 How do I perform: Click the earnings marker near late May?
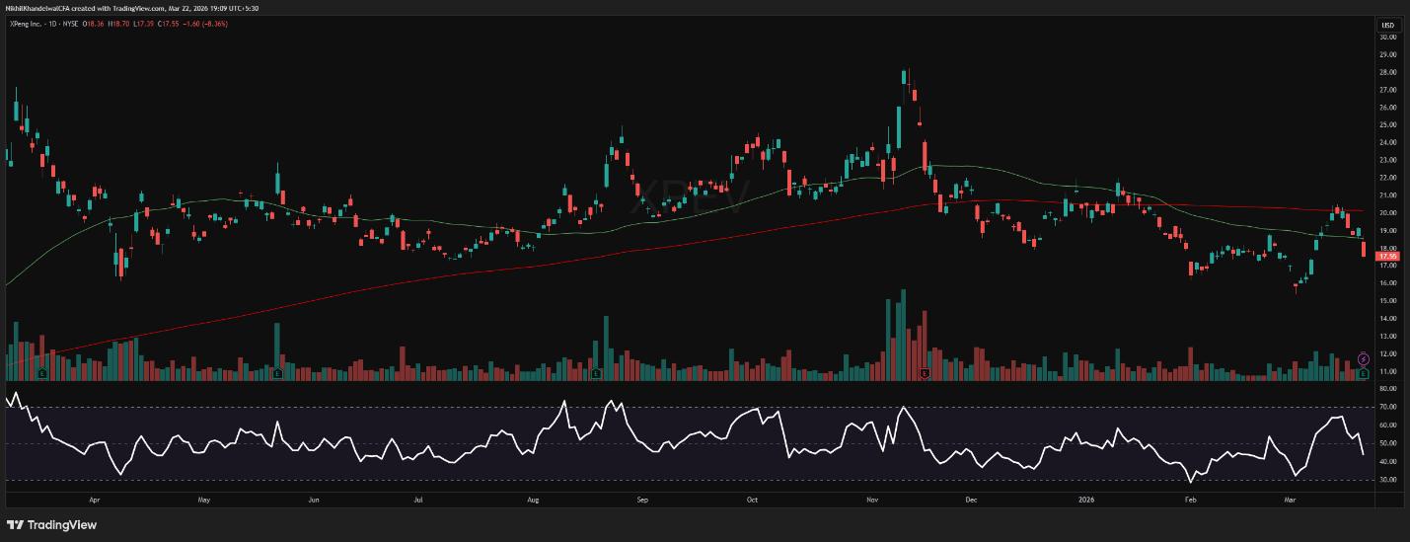277,374
